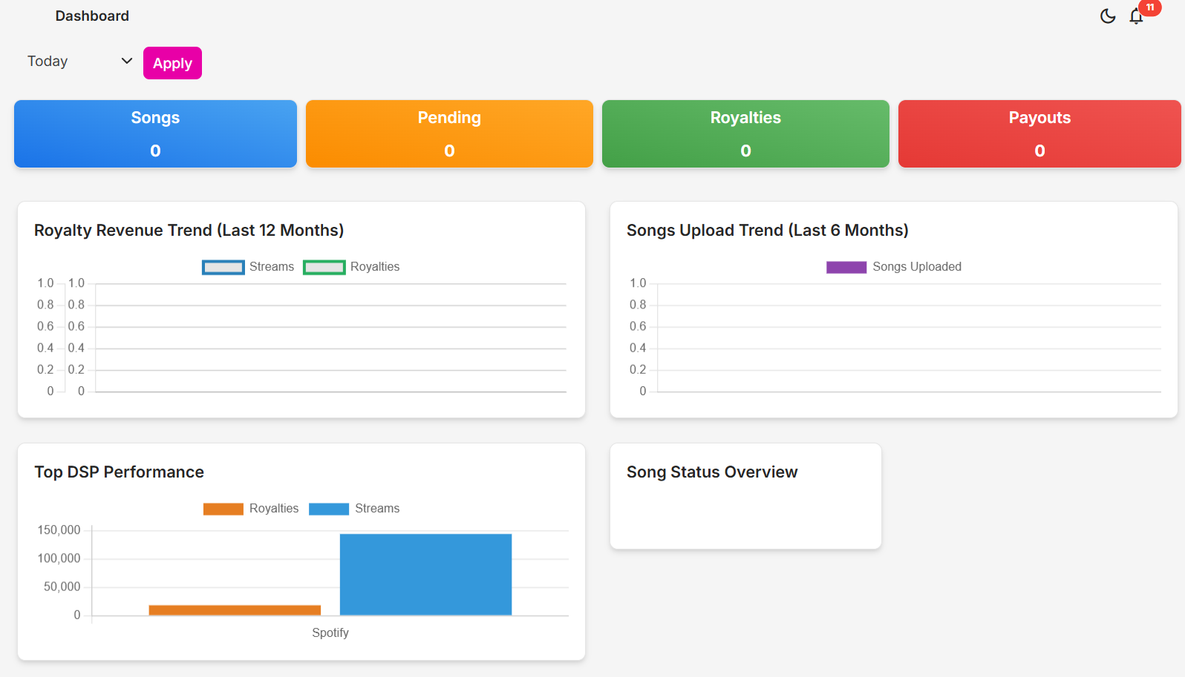Image resolution: width=1185 pixels, height=677 pixels.
Task: Click the Spotify axis label in DSP chart
Action: point(330,633)
